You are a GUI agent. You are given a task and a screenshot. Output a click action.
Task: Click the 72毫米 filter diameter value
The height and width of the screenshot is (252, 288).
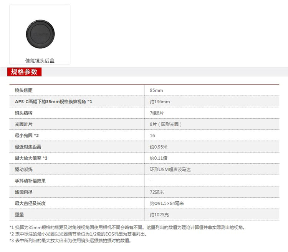157,192
